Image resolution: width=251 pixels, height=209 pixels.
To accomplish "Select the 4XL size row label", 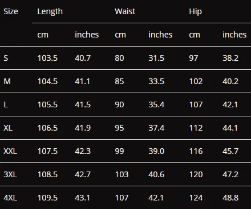I will click(x=10, y=198).
